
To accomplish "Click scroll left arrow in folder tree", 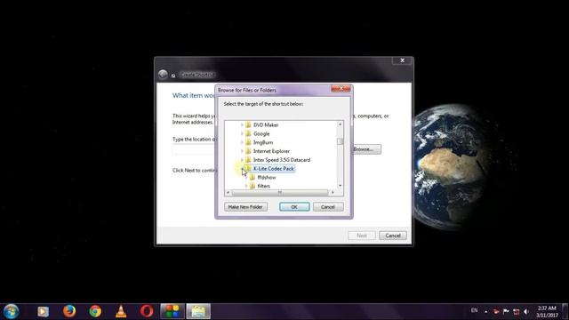I will [x=228, y=193].
